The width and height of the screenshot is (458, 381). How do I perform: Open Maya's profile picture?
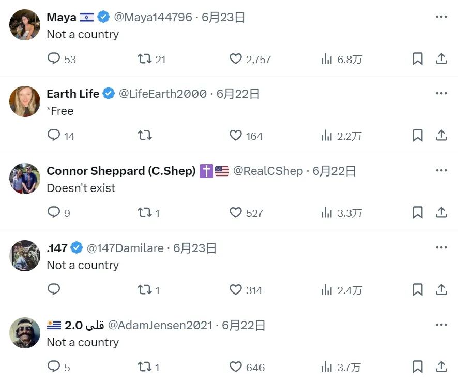(x=25, y=24)
